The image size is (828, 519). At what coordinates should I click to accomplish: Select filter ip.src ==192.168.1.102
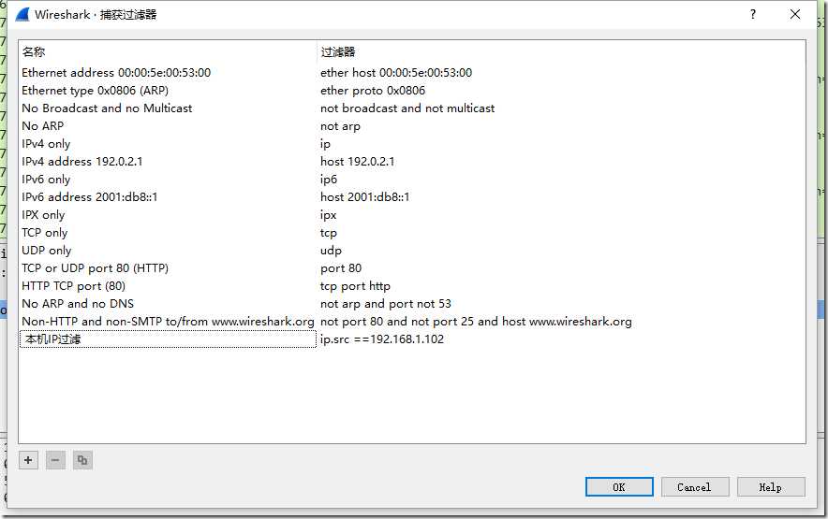[x=382, y=339]
